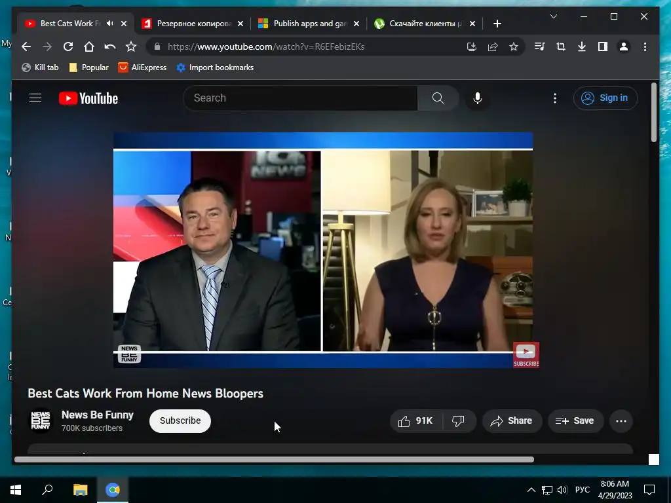The height and width of the screenshot is (503, 671).
Task: Open the News Be Funny channel name
Action: click(98, 415)
